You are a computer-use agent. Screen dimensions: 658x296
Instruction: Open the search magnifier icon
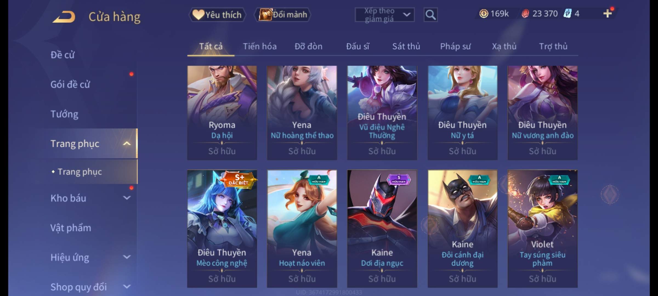click(430, 15)
